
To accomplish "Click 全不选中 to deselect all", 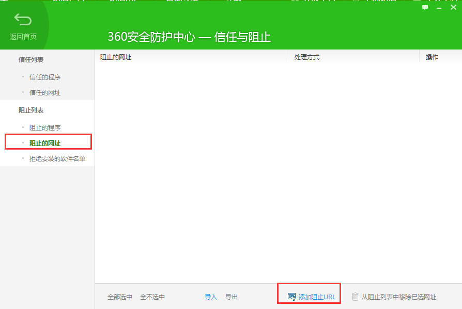I will tap(152, 297).
